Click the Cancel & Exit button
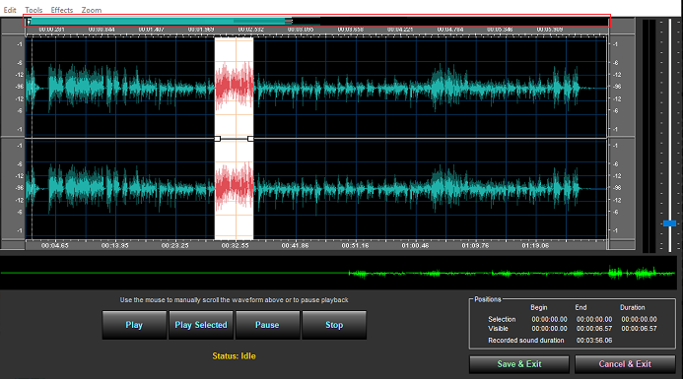 625,364
